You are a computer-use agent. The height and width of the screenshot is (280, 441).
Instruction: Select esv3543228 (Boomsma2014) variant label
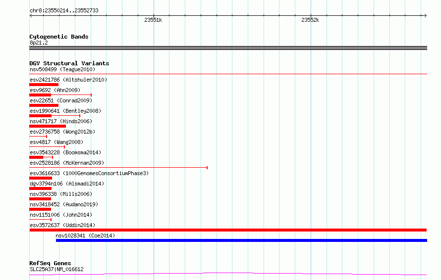click(65, 152)
